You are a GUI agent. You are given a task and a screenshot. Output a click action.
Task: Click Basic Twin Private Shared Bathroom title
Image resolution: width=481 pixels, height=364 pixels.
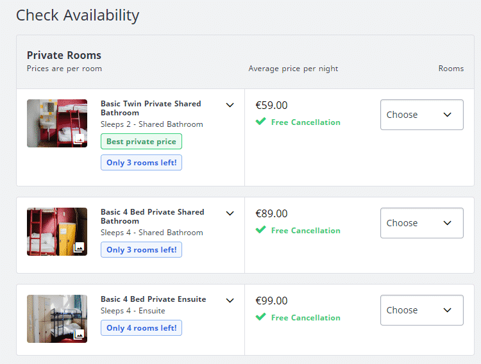151,108
